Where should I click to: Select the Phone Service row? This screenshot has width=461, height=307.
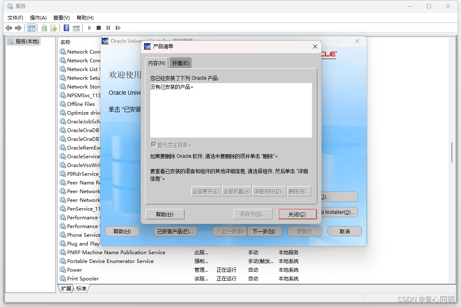84,235
